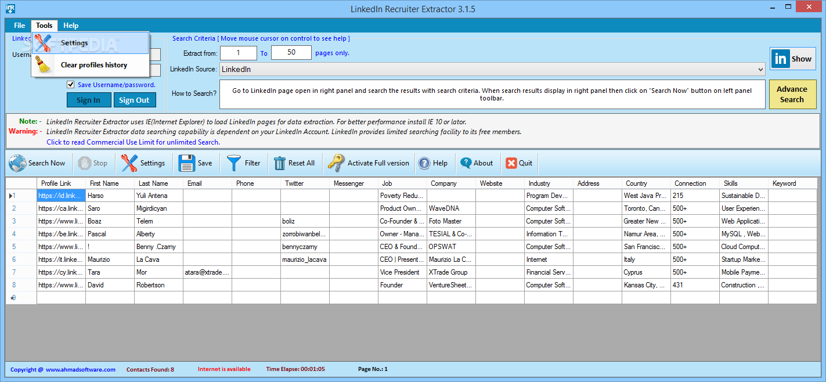Click the Search Now globe icon

pos(17,163)
